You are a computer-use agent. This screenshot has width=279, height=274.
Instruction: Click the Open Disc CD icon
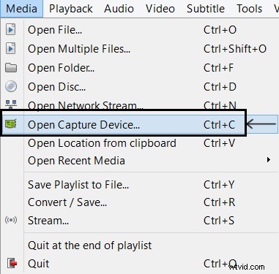coord(11,86)
